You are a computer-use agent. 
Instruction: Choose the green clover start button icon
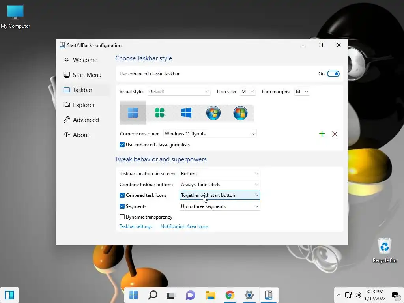(160, 112)
